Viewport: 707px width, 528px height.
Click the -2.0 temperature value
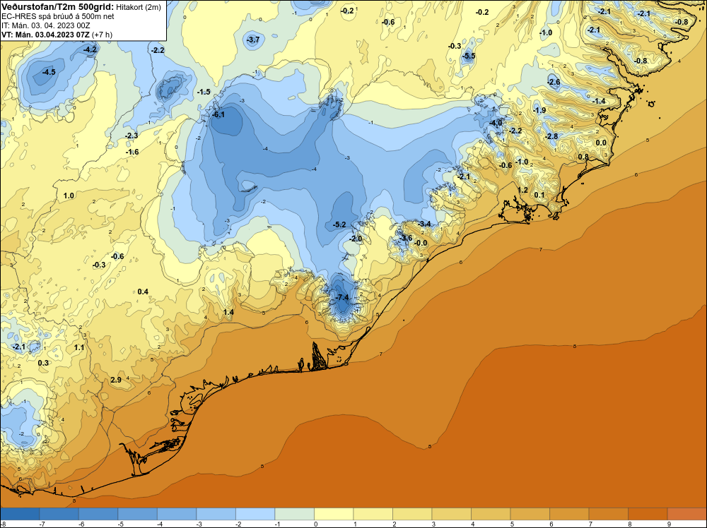coord(356,239)
